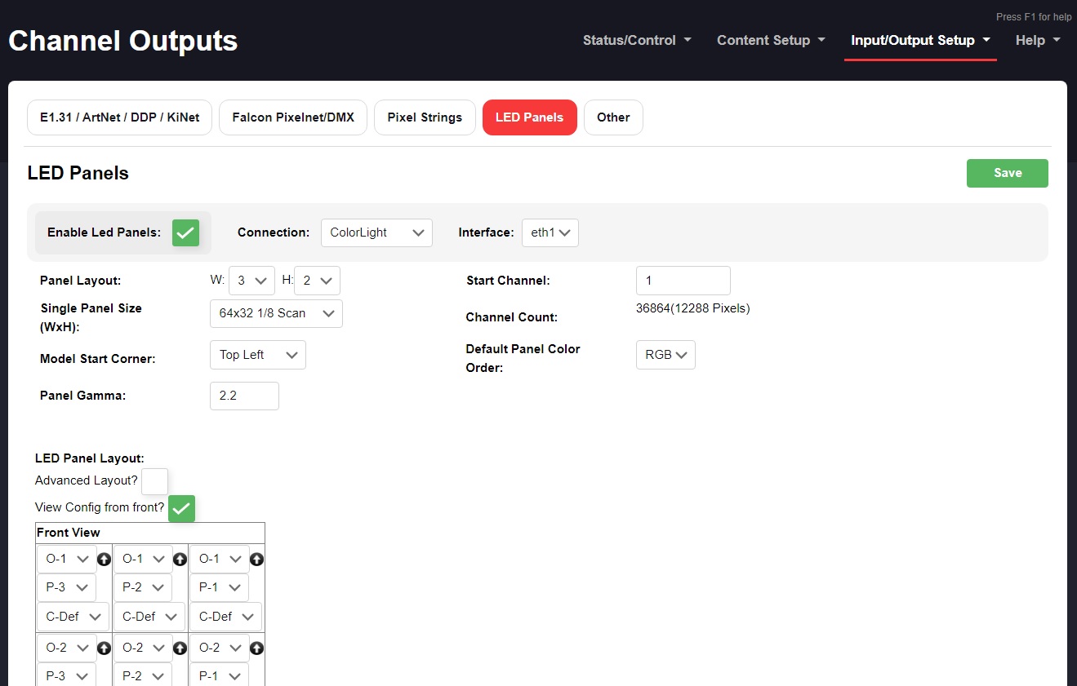Open the Interface eth1 dropdown

550,232
